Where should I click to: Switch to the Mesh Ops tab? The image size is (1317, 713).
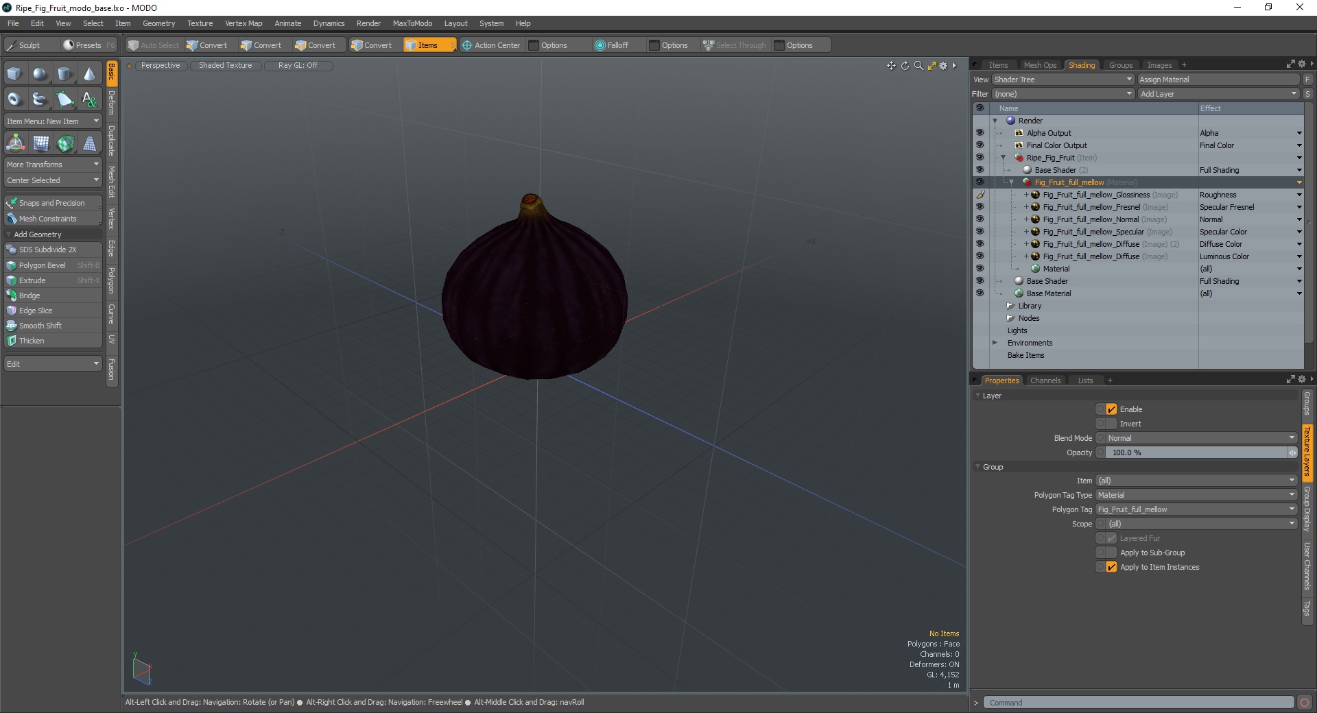pyautogui.click(x=1040, y=65)
